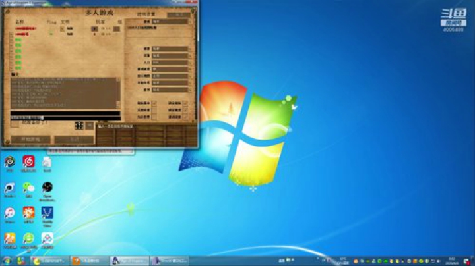This screenshot has height=266, width=475.
Task: Open the orange-yellow desktop icon in bottom row
Action: pos(10,239)
